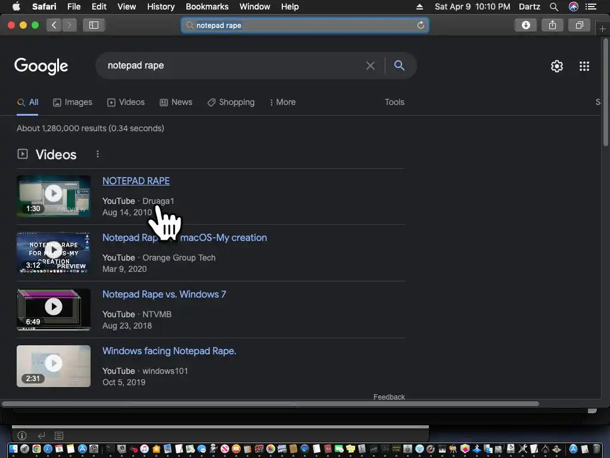Open the Google apps grid
This screenshot has width=610, height=458.
click(x=584, y=66)
